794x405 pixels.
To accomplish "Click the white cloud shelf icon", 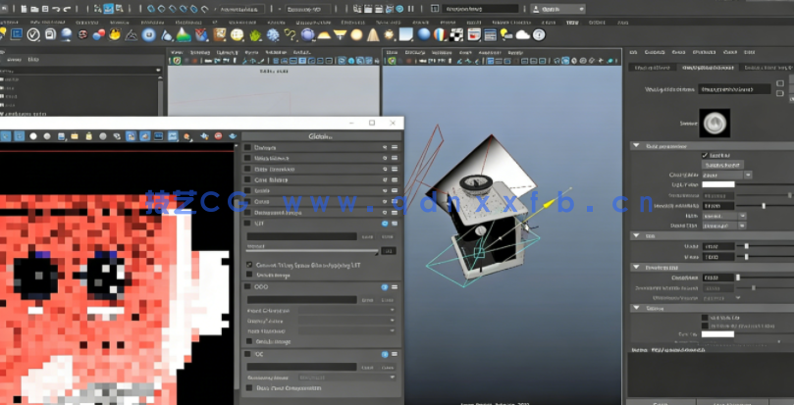I will point(523,34).
